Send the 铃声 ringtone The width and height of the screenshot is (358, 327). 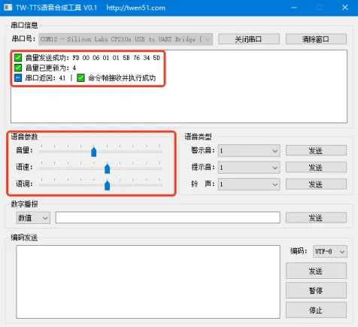tap(316, 184)
